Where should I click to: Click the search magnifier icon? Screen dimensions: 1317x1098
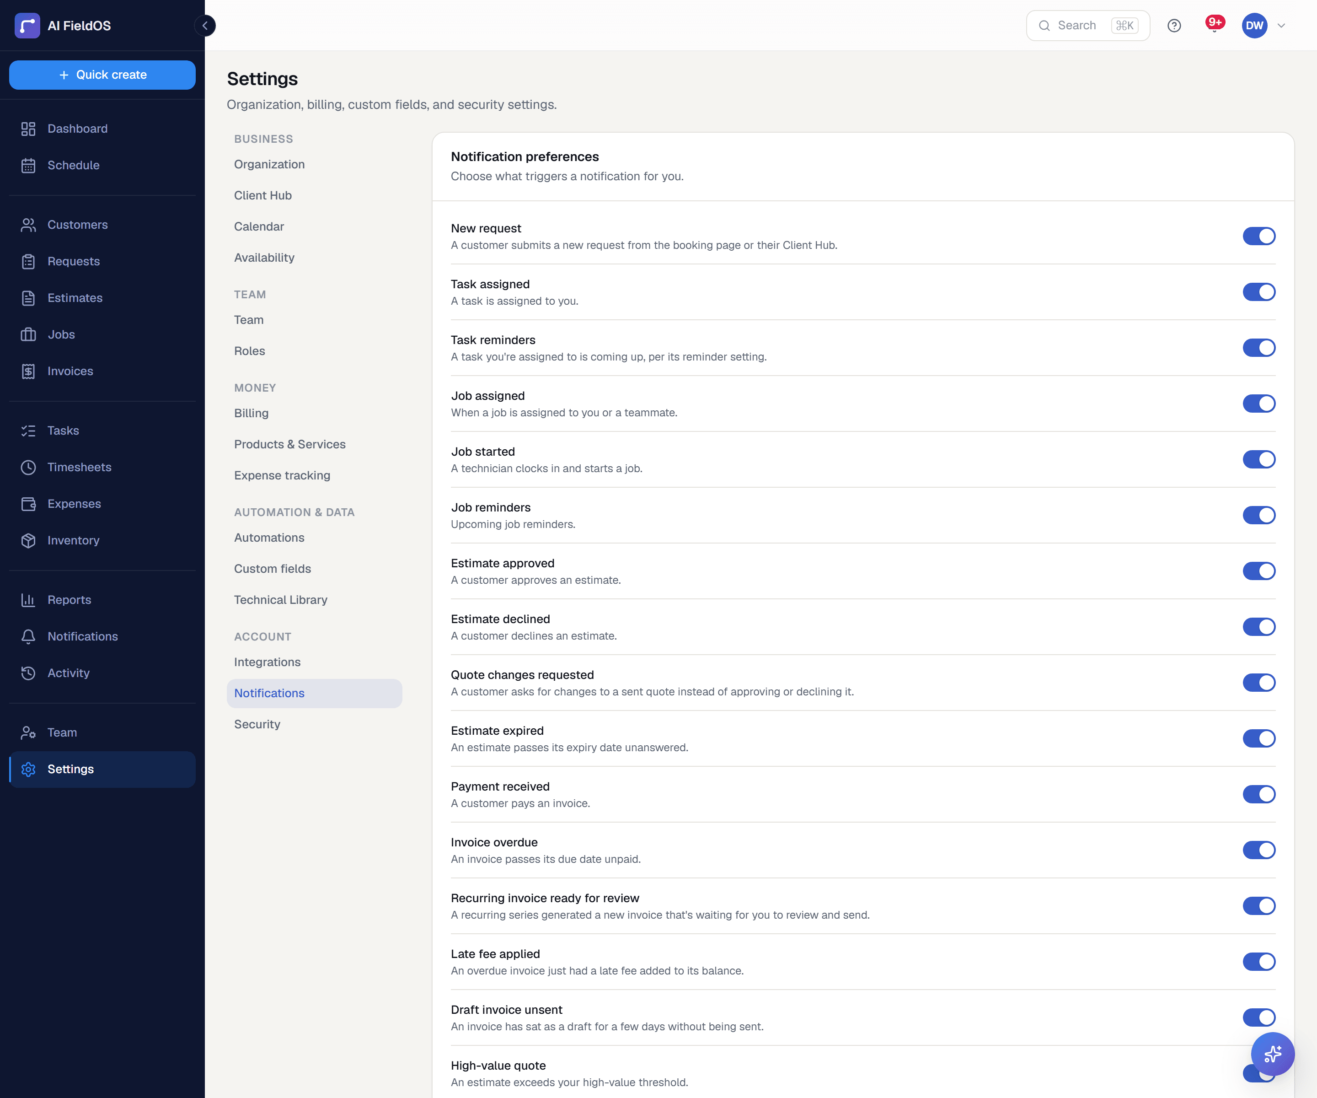coord(1044,26)
